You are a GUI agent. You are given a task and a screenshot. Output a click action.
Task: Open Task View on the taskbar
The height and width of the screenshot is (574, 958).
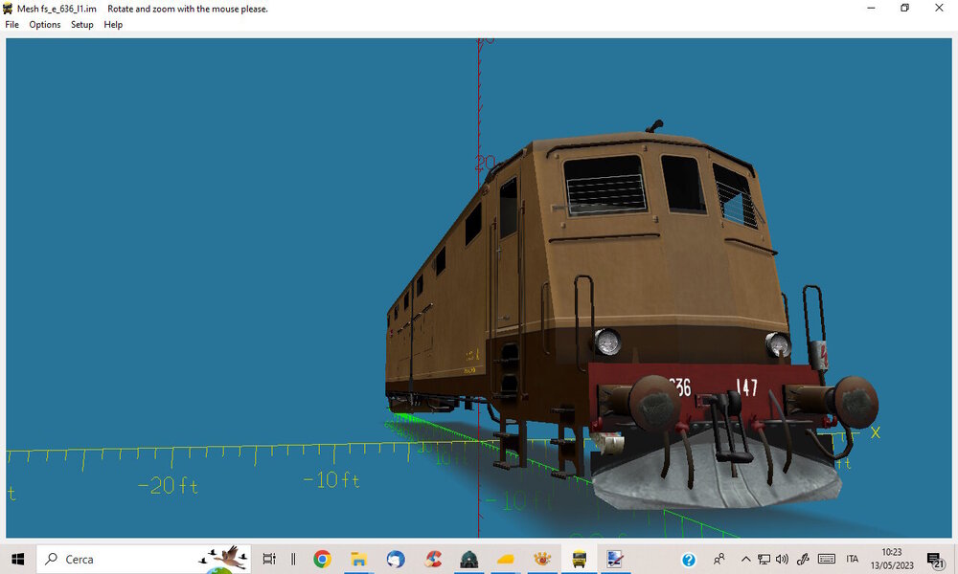pyautogui.click(x=269, y=559)
